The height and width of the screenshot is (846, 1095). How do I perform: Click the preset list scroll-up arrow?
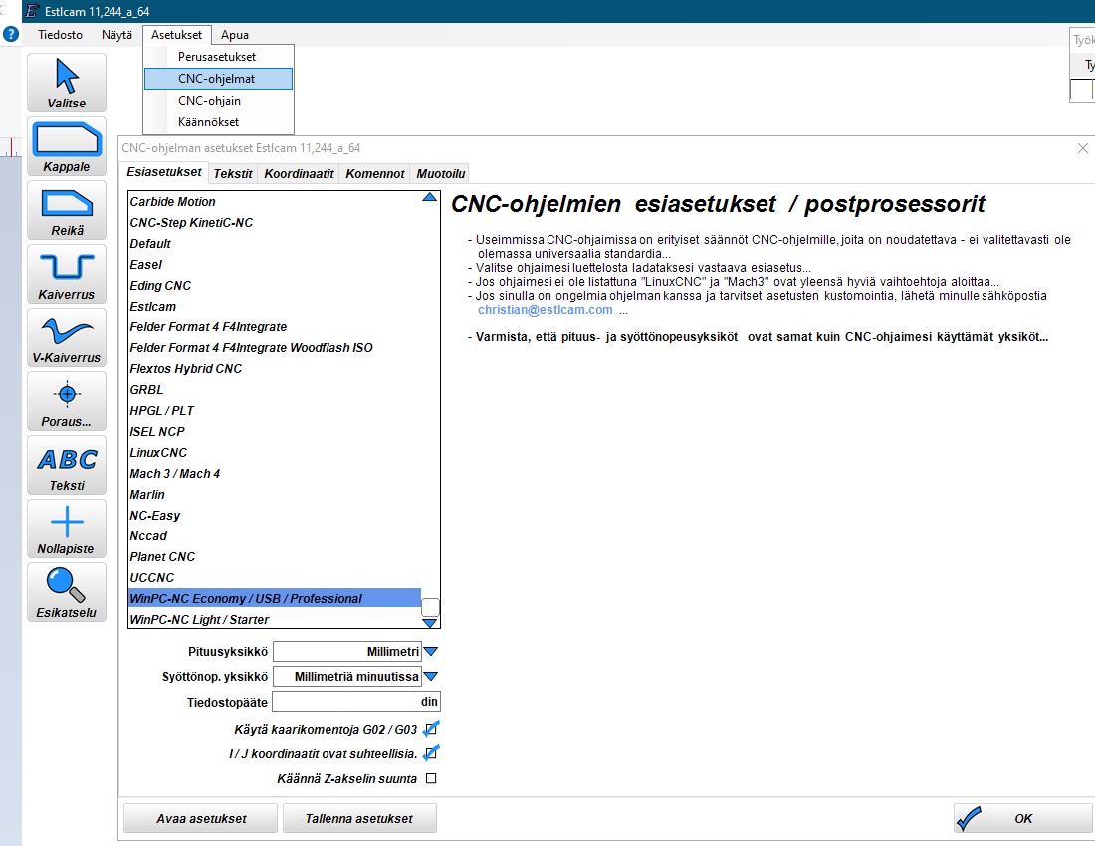point(430,197)
